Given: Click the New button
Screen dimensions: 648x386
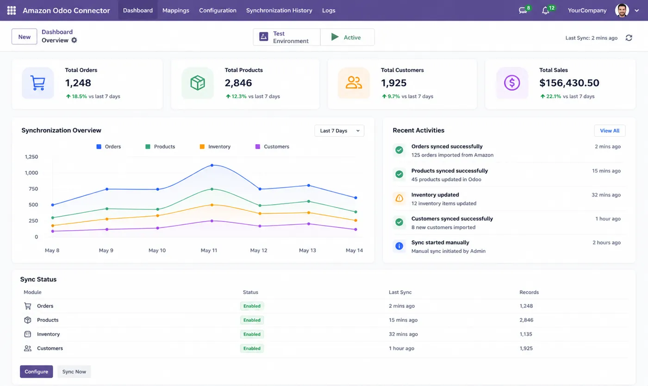Looking at the screenshot, I should click(x=25, y=37).
